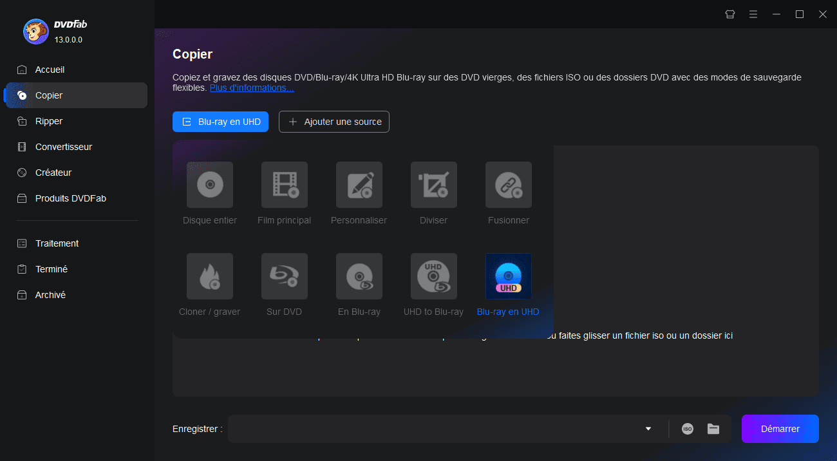Pick the Personnaliser mode icon
The height and width of the screenshot is (461, 837).
coord(359,185)
